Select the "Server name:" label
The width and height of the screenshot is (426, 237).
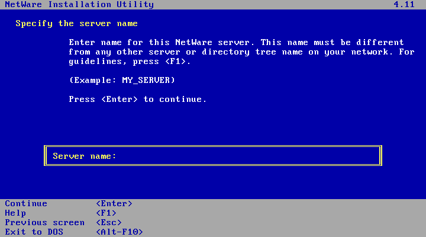coord(84,156)
